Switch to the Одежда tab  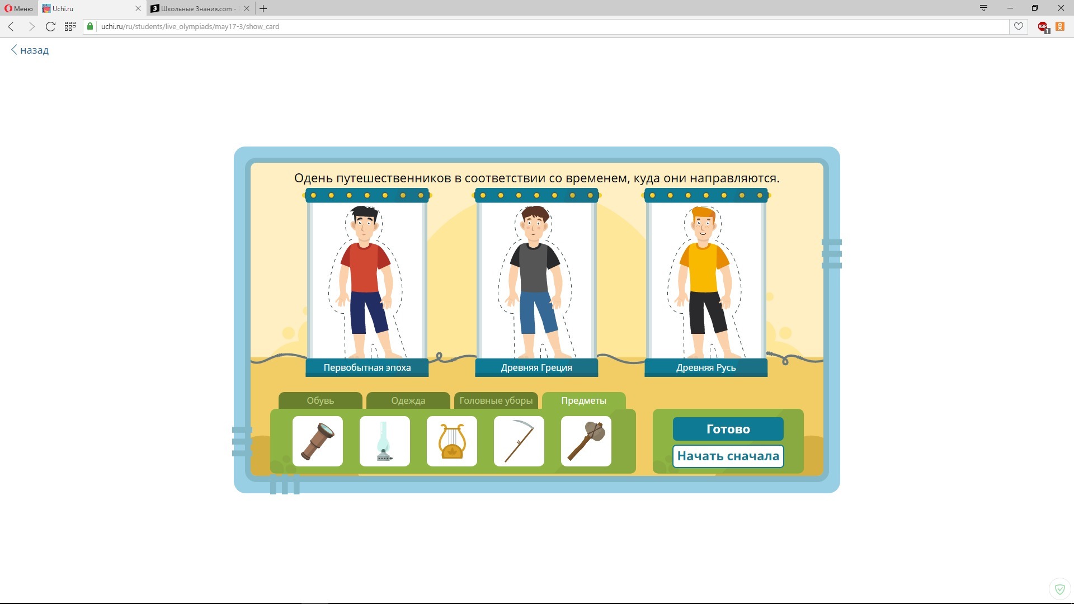[408, 400]
